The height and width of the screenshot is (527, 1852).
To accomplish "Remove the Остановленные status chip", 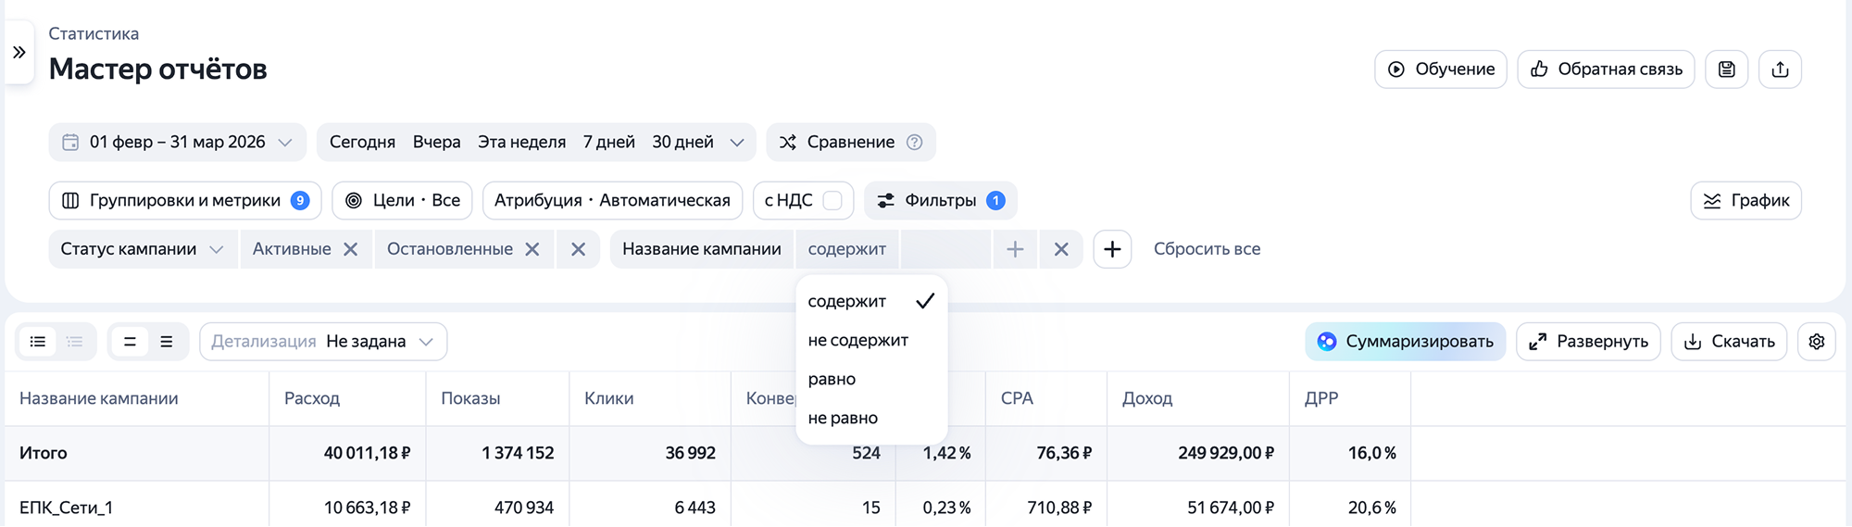I will (x=532, y=249).
